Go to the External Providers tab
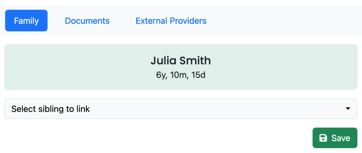 [171, 20]
